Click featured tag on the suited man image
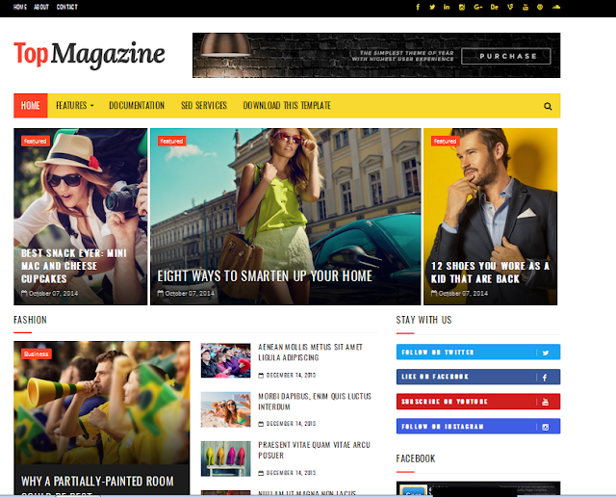 [x=445, y=141]
